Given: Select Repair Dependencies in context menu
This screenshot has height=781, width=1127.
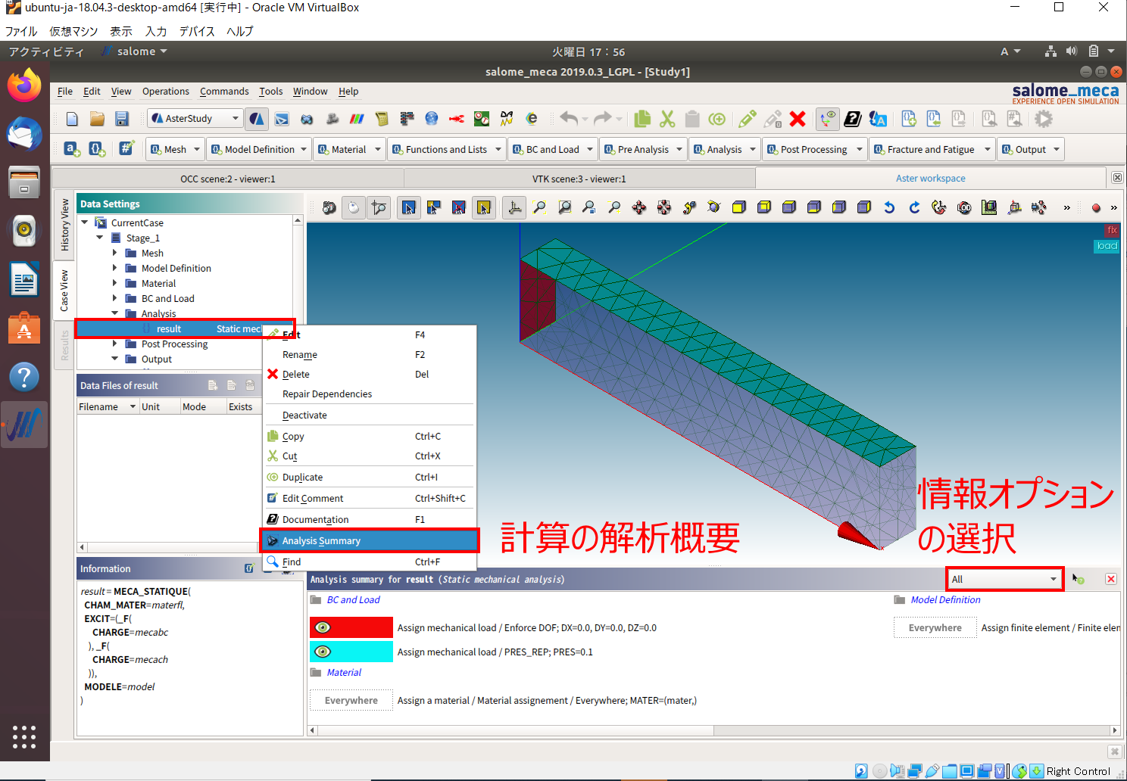Looking at the screenshot, I should pyautogui.click(x=370, y=394).
